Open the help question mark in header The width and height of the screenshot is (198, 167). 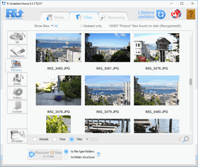tap(191, 14)
